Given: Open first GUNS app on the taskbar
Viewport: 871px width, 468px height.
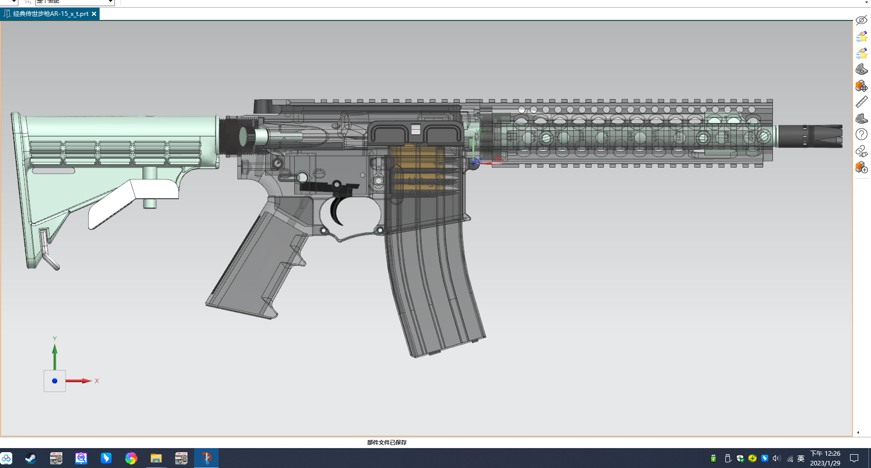Looking at the screenshot, I should 56,458.
